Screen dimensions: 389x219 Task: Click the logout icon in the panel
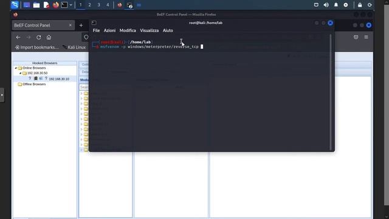(x=370, y=5)
